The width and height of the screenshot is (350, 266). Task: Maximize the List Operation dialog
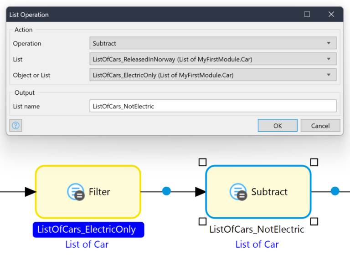tap(307, 14)
